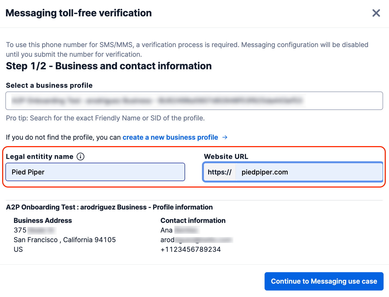Click the A2P Onboarding Test profile heading
The height and width of the screenshot is (297, 389).
tap(109, 207)
